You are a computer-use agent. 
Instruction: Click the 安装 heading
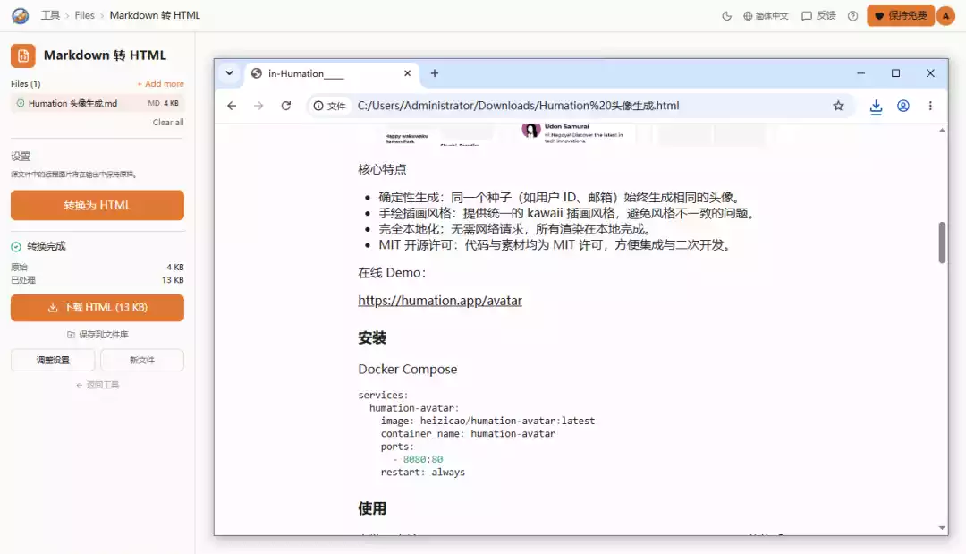372,337
